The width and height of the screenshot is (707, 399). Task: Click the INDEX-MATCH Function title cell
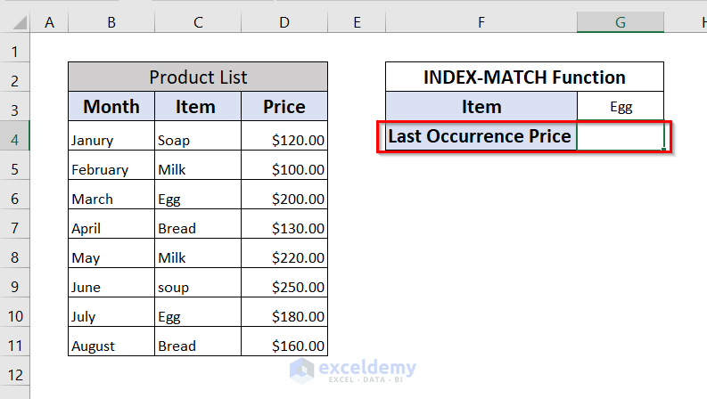click(x=524, y=77)
